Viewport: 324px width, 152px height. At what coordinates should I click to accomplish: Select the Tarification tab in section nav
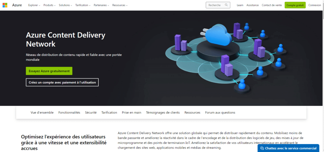(109, 113)
